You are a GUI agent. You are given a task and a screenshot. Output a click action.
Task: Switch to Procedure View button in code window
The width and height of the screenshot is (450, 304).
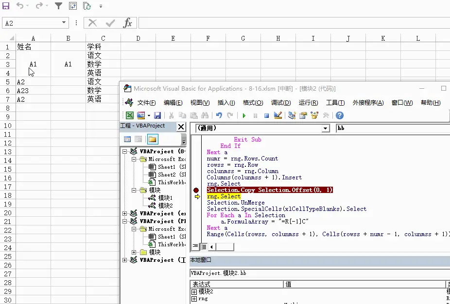coord(195,246)
